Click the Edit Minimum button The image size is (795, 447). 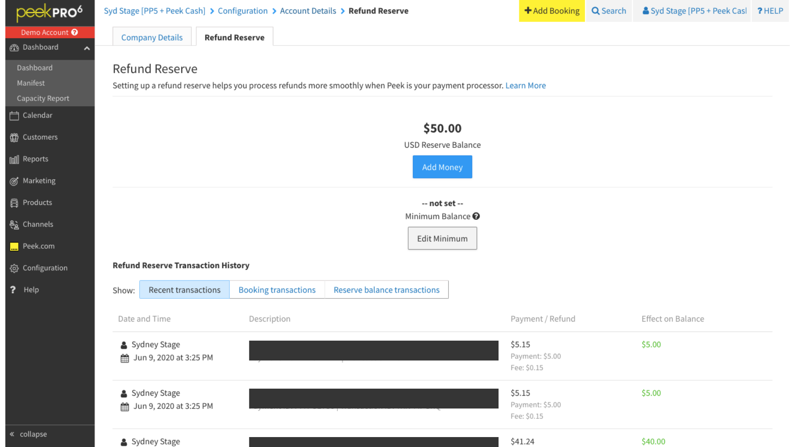[x=442, y=238]
